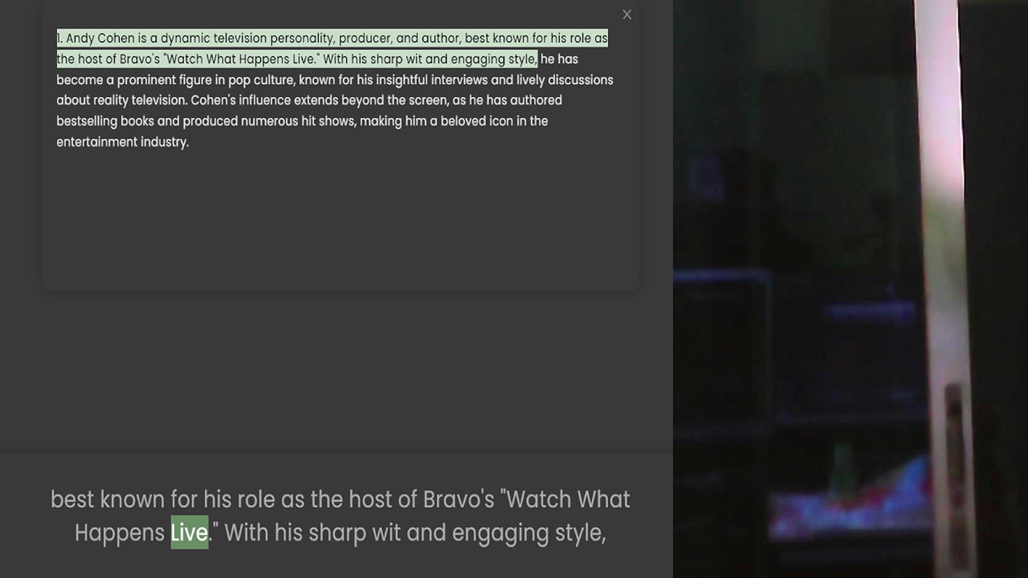Click the word "bestselling" in the paragraph
This screenshot has width=1028, height=578.
[87, 121]
